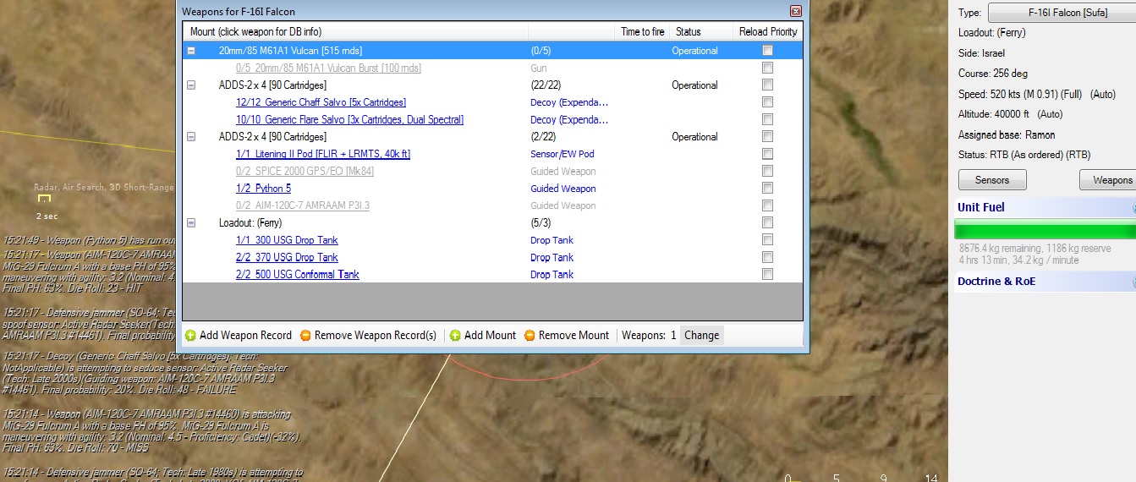Open DB info for Litening II Pod
This screenshot has width=1136, height=482.
point(322,154)
